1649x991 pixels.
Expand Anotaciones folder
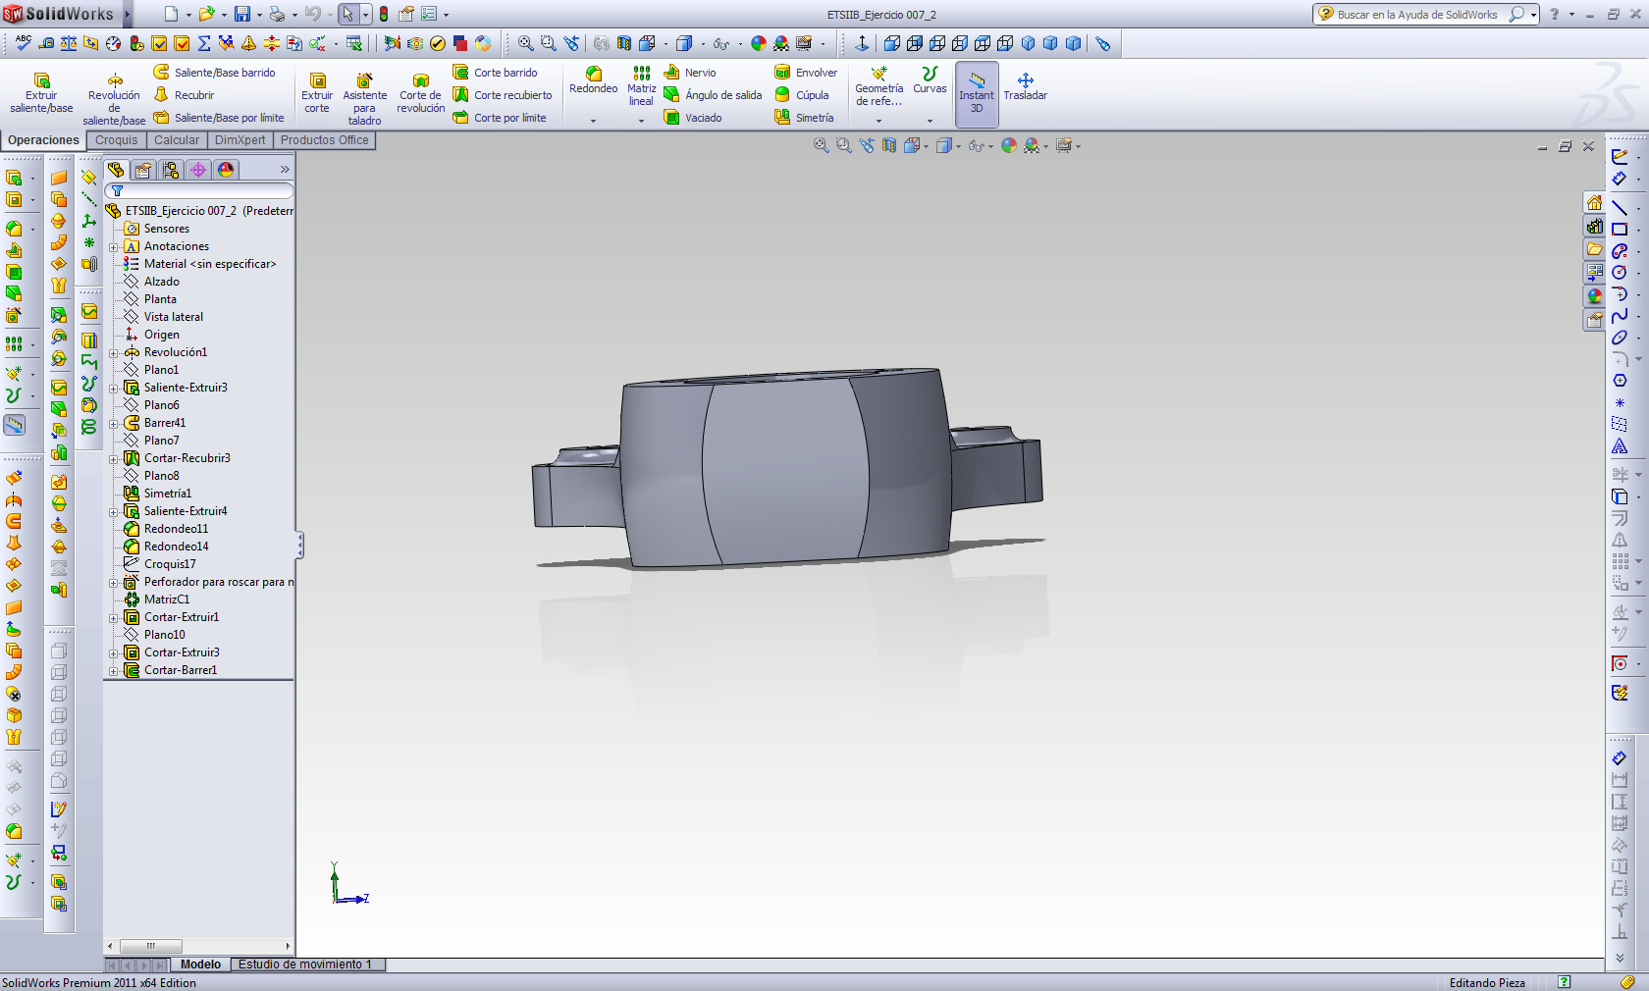coord(114,247)
